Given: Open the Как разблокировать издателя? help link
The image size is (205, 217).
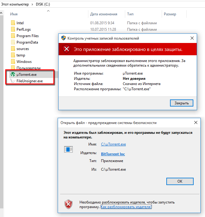Looking at the screenshot, I should (126, 207).
